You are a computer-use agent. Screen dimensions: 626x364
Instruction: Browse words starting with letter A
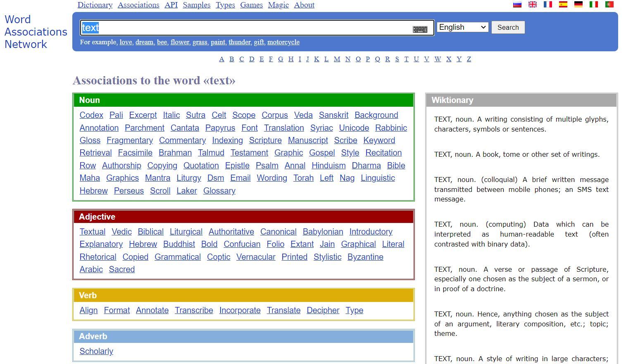pos(221,59)
